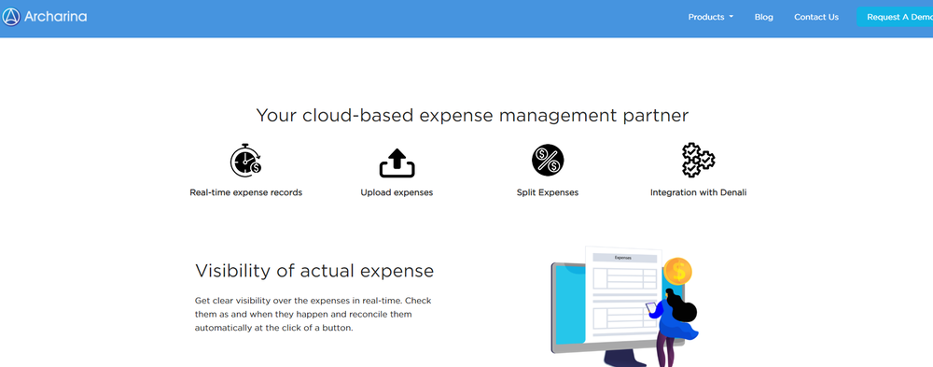Click the upload expenses tray icon

click(397, 162)
